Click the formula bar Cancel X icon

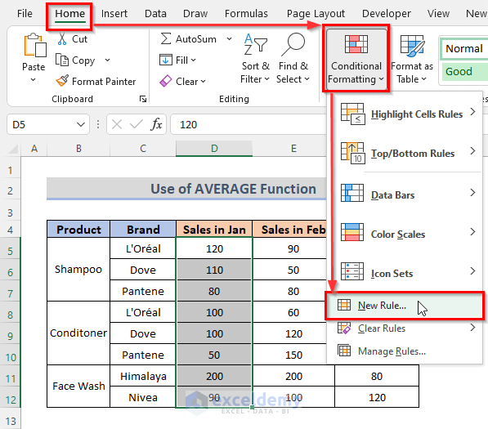point(117,125)
